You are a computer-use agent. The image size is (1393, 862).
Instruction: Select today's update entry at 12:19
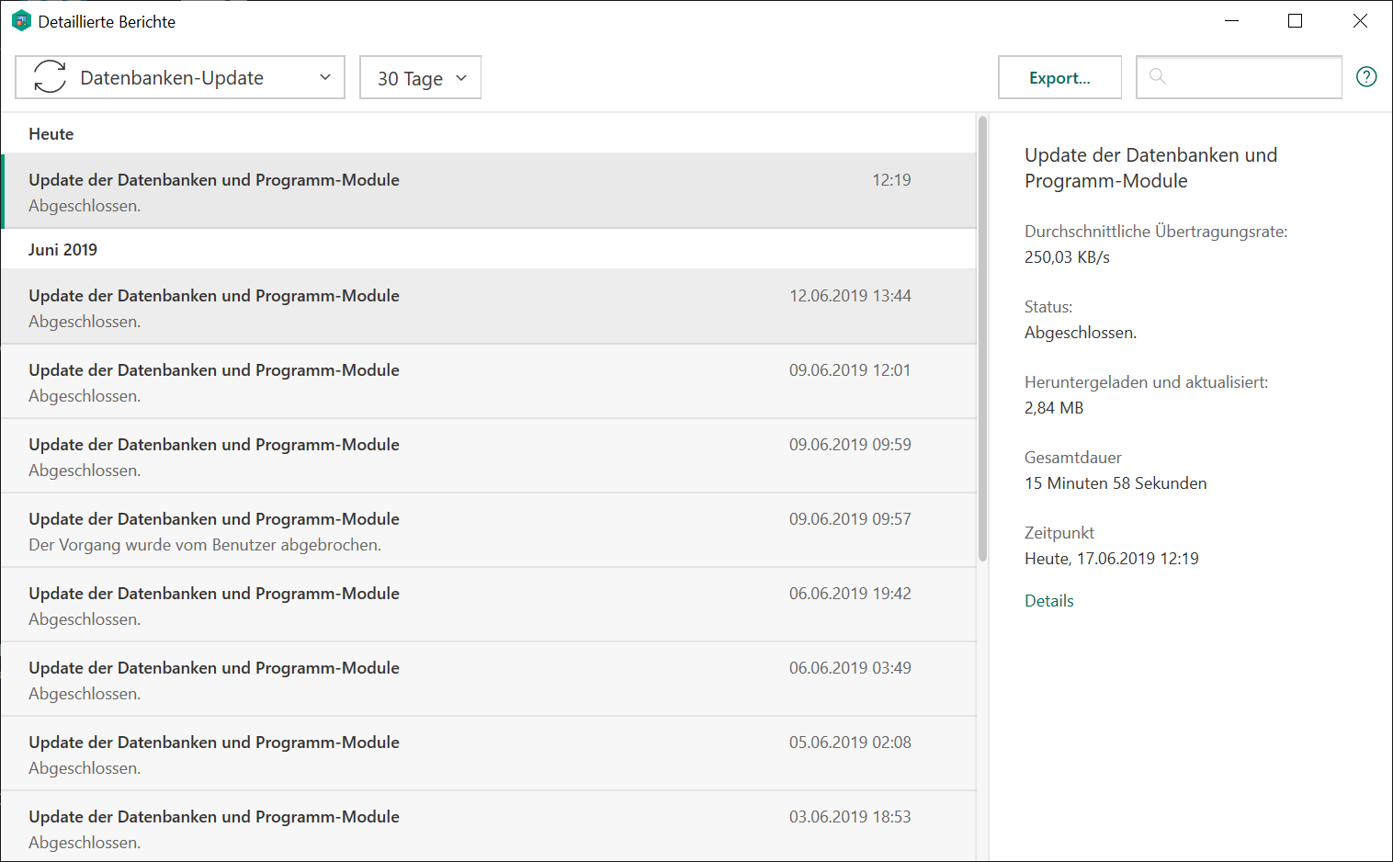point(487,191)
